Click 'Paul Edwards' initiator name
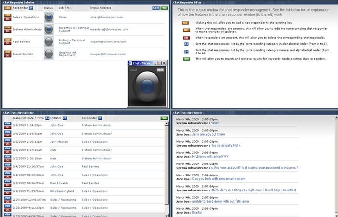Image resolution: width=338 pixels, height=217 pixels. click(59, 183)
